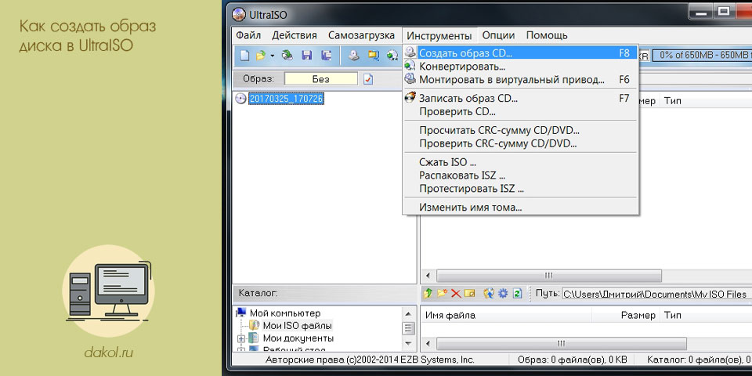Image resolution: width=752 pixels, height=376 pixels.
Task: Click the convert disc toolbar icon with green arrow
Action: coord(392,55)
